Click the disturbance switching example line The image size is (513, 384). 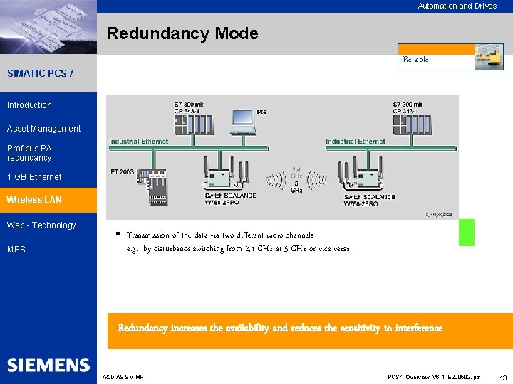point(239,249)
